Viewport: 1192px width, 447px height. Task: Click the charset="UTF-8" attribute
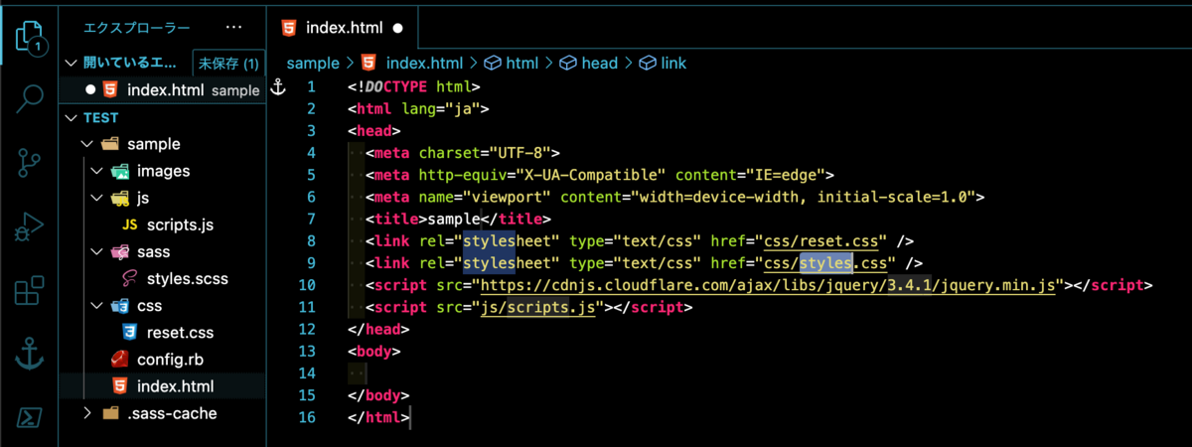point(485,153)
